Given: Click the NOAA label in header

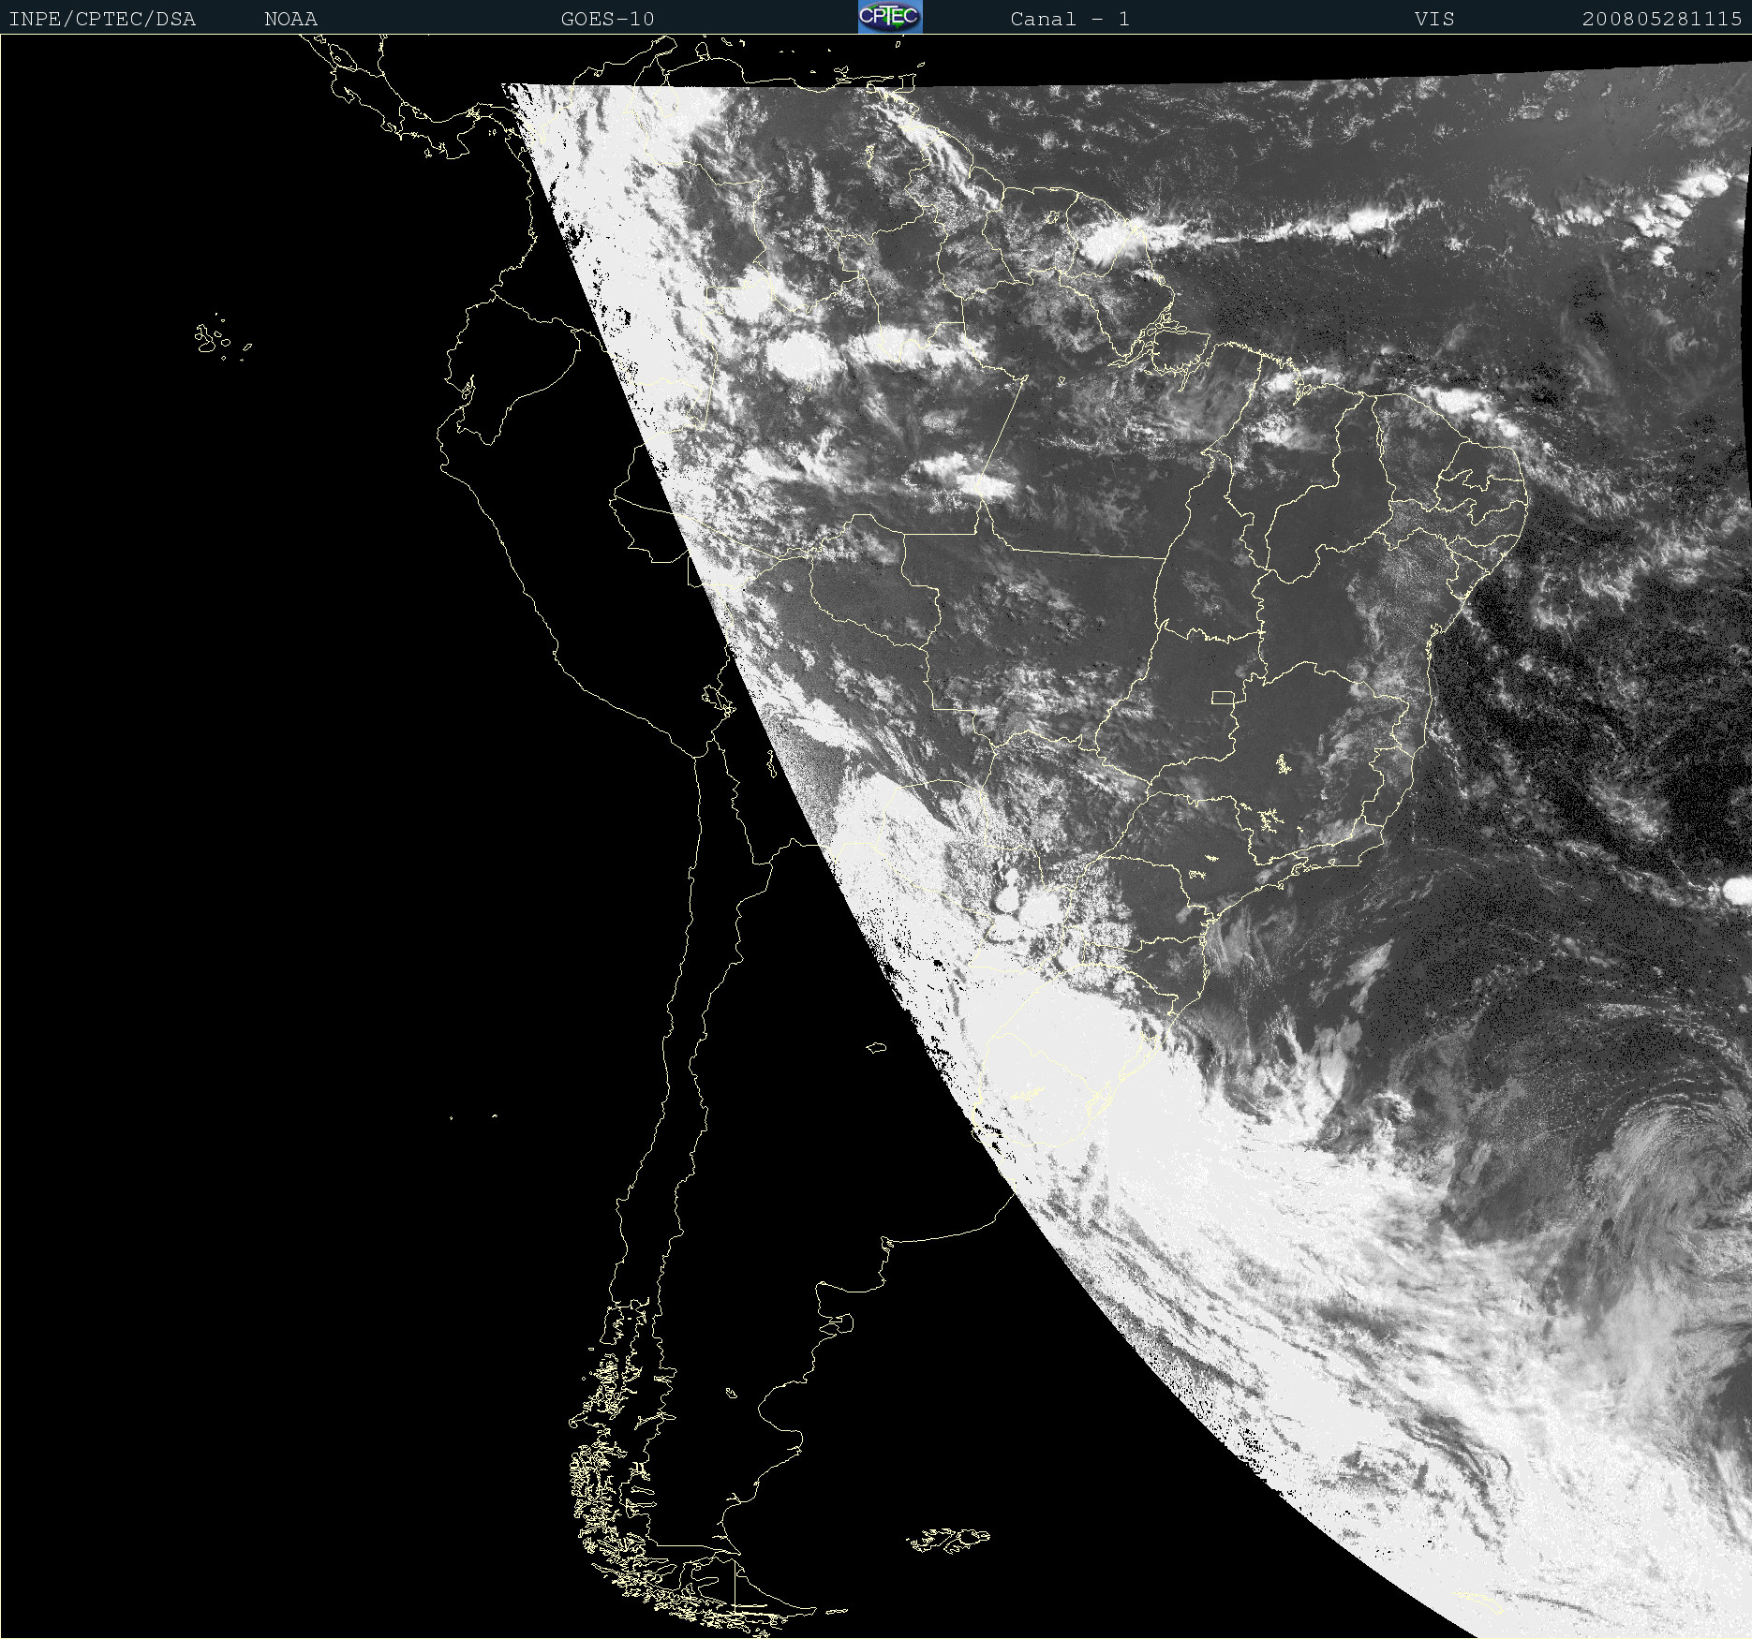Looking at the screenshot, I should (291, 19).
